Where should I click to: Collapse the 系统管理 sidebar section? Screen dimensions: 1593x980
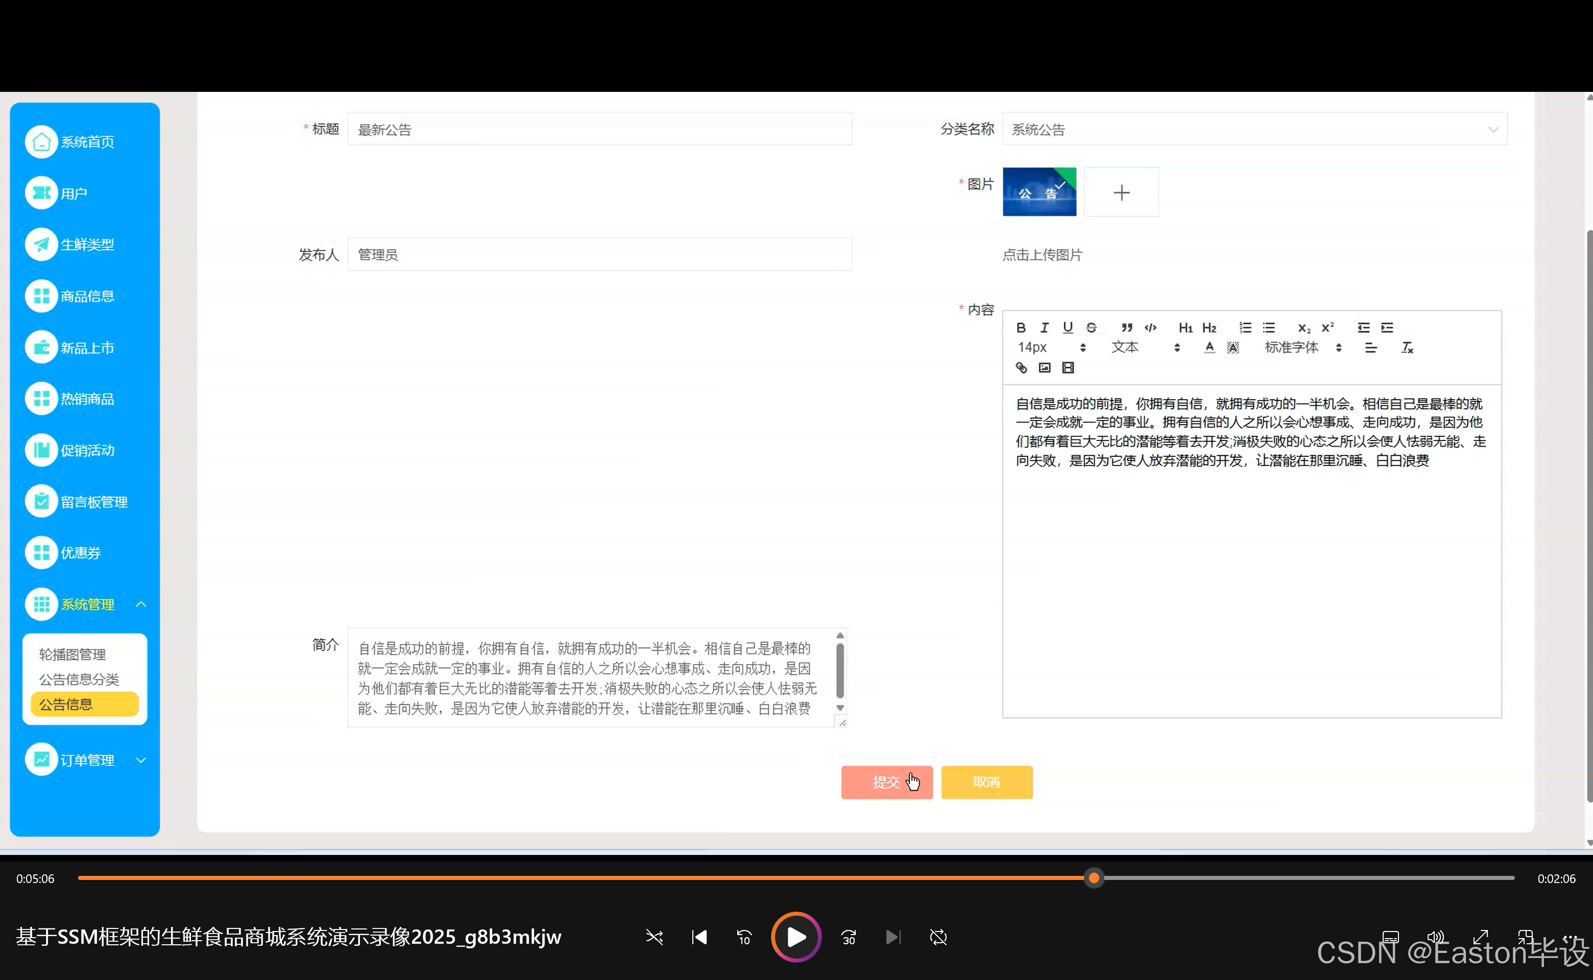coord(141,604)
